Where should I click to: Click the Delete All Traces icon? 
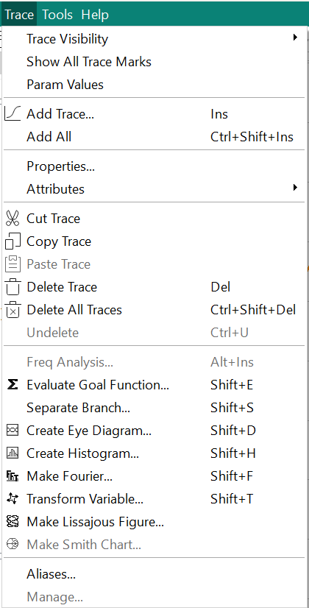point(13,310)
